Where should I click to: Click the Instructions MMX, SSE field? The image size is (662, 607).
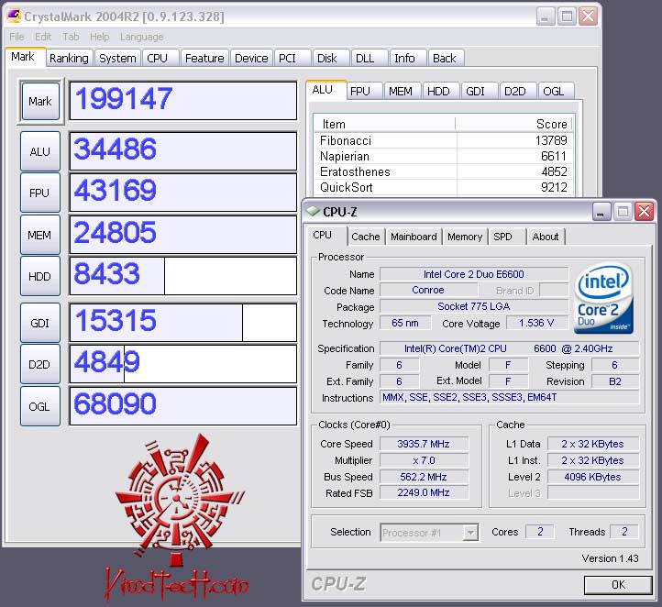click(509, 397)
